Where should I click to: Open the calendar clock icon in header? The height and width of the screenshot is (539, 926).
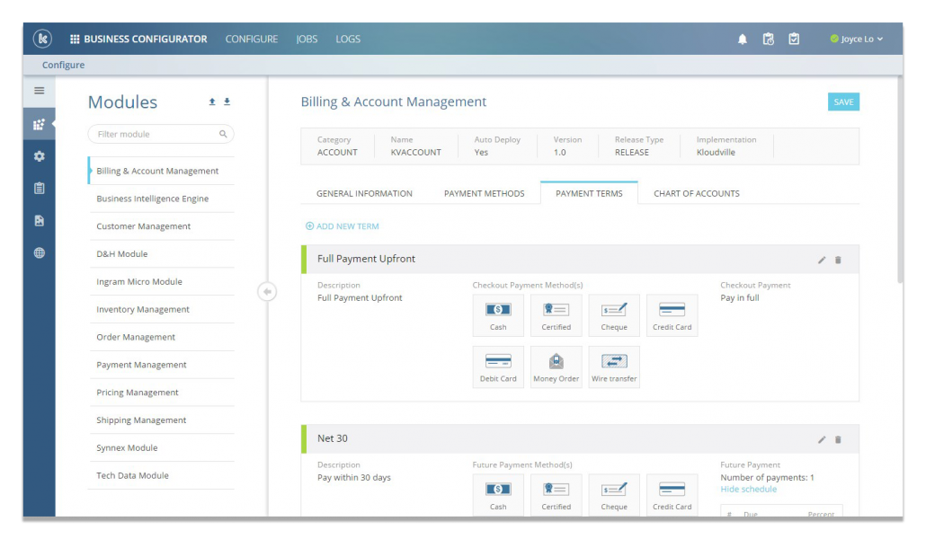click(x=769, y=39)
